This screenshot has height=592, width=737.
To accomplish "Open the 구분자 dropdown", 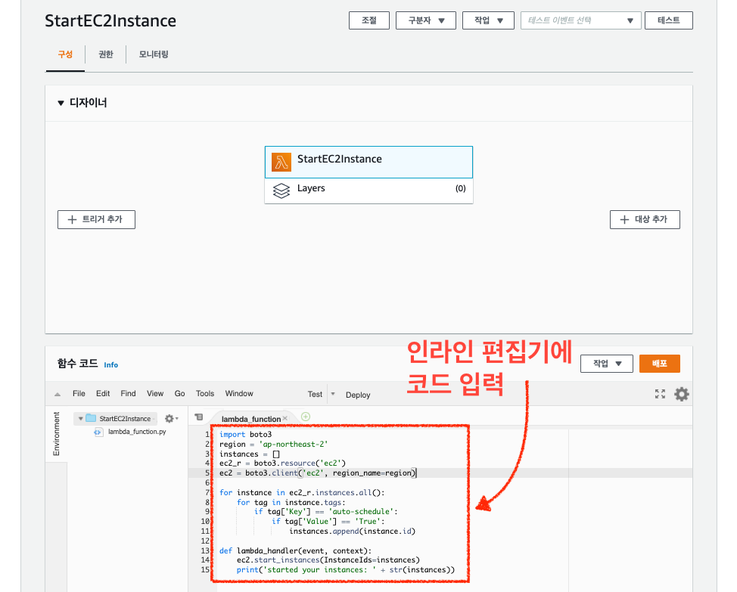I will pos(426,20).
